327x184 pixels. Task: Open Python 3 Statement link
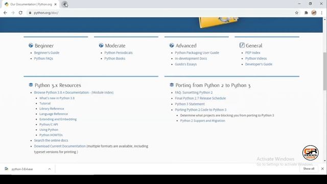(x=190, y=104)
